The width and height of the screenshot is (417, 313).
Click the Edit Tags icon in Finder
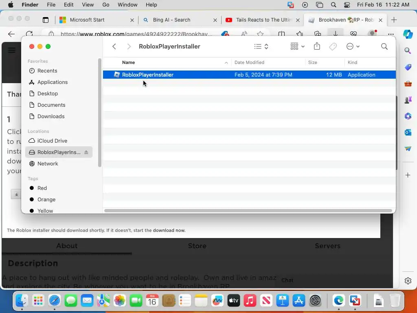coord(333,46)
